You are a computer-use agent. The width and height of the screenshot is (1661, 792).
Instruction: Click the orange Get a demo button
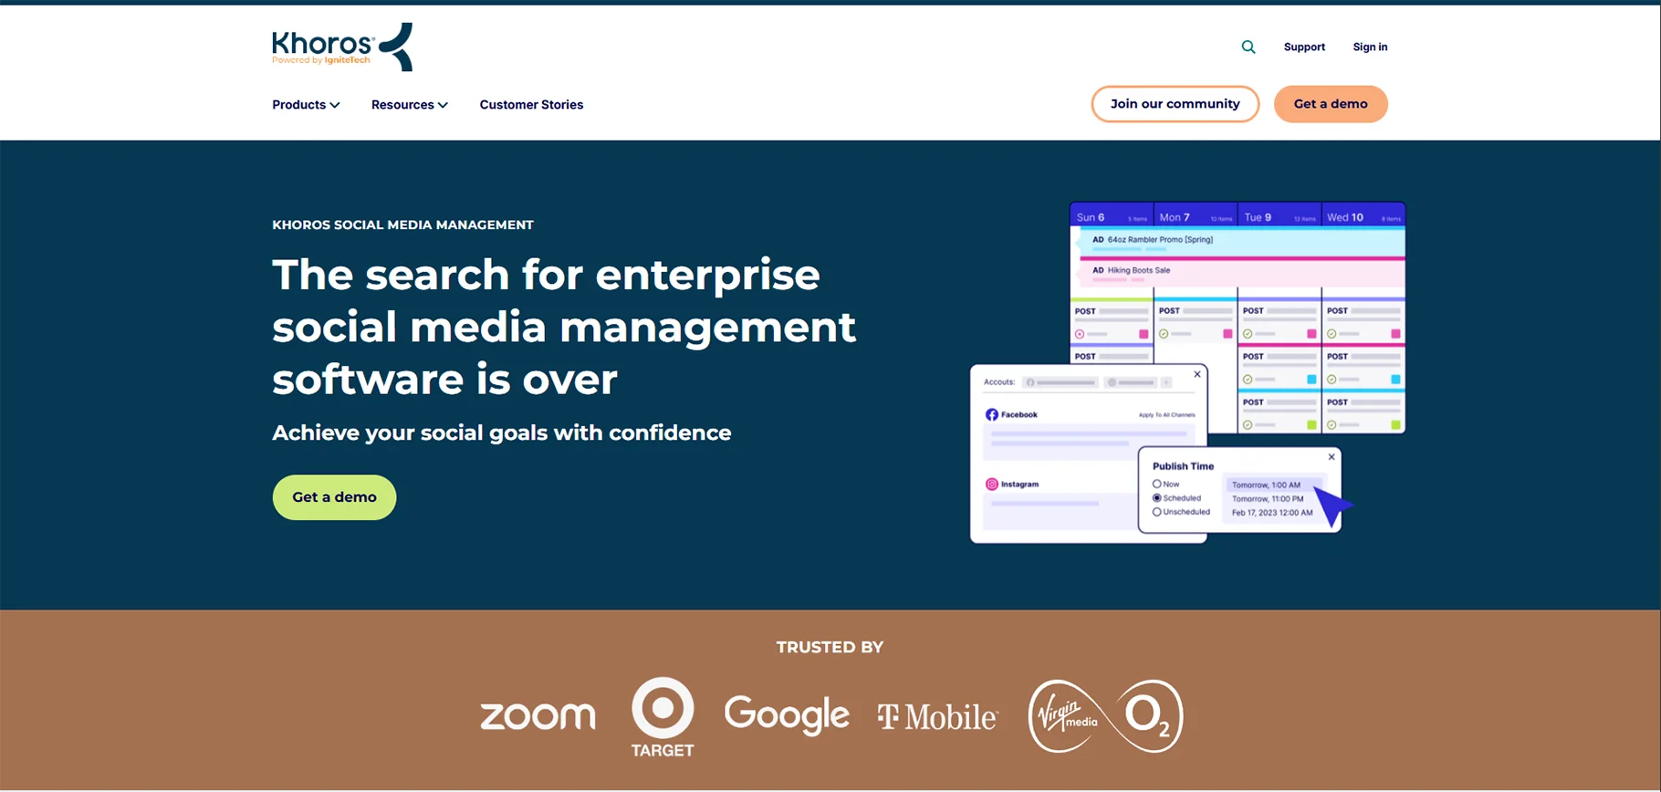[1331, 104]
